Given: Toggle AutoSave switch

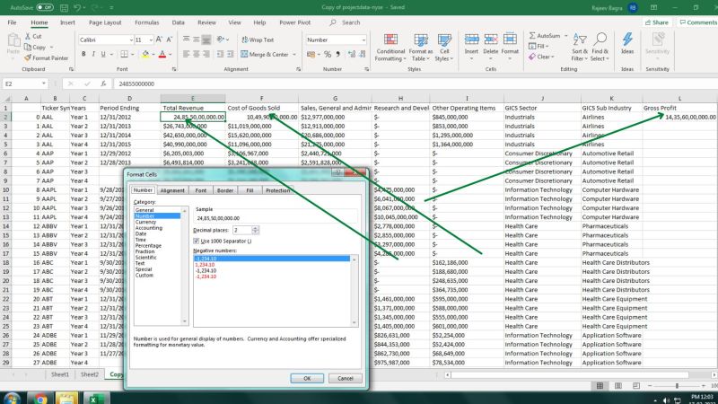Looking at the screenshot, I should [x=45, y=7].
